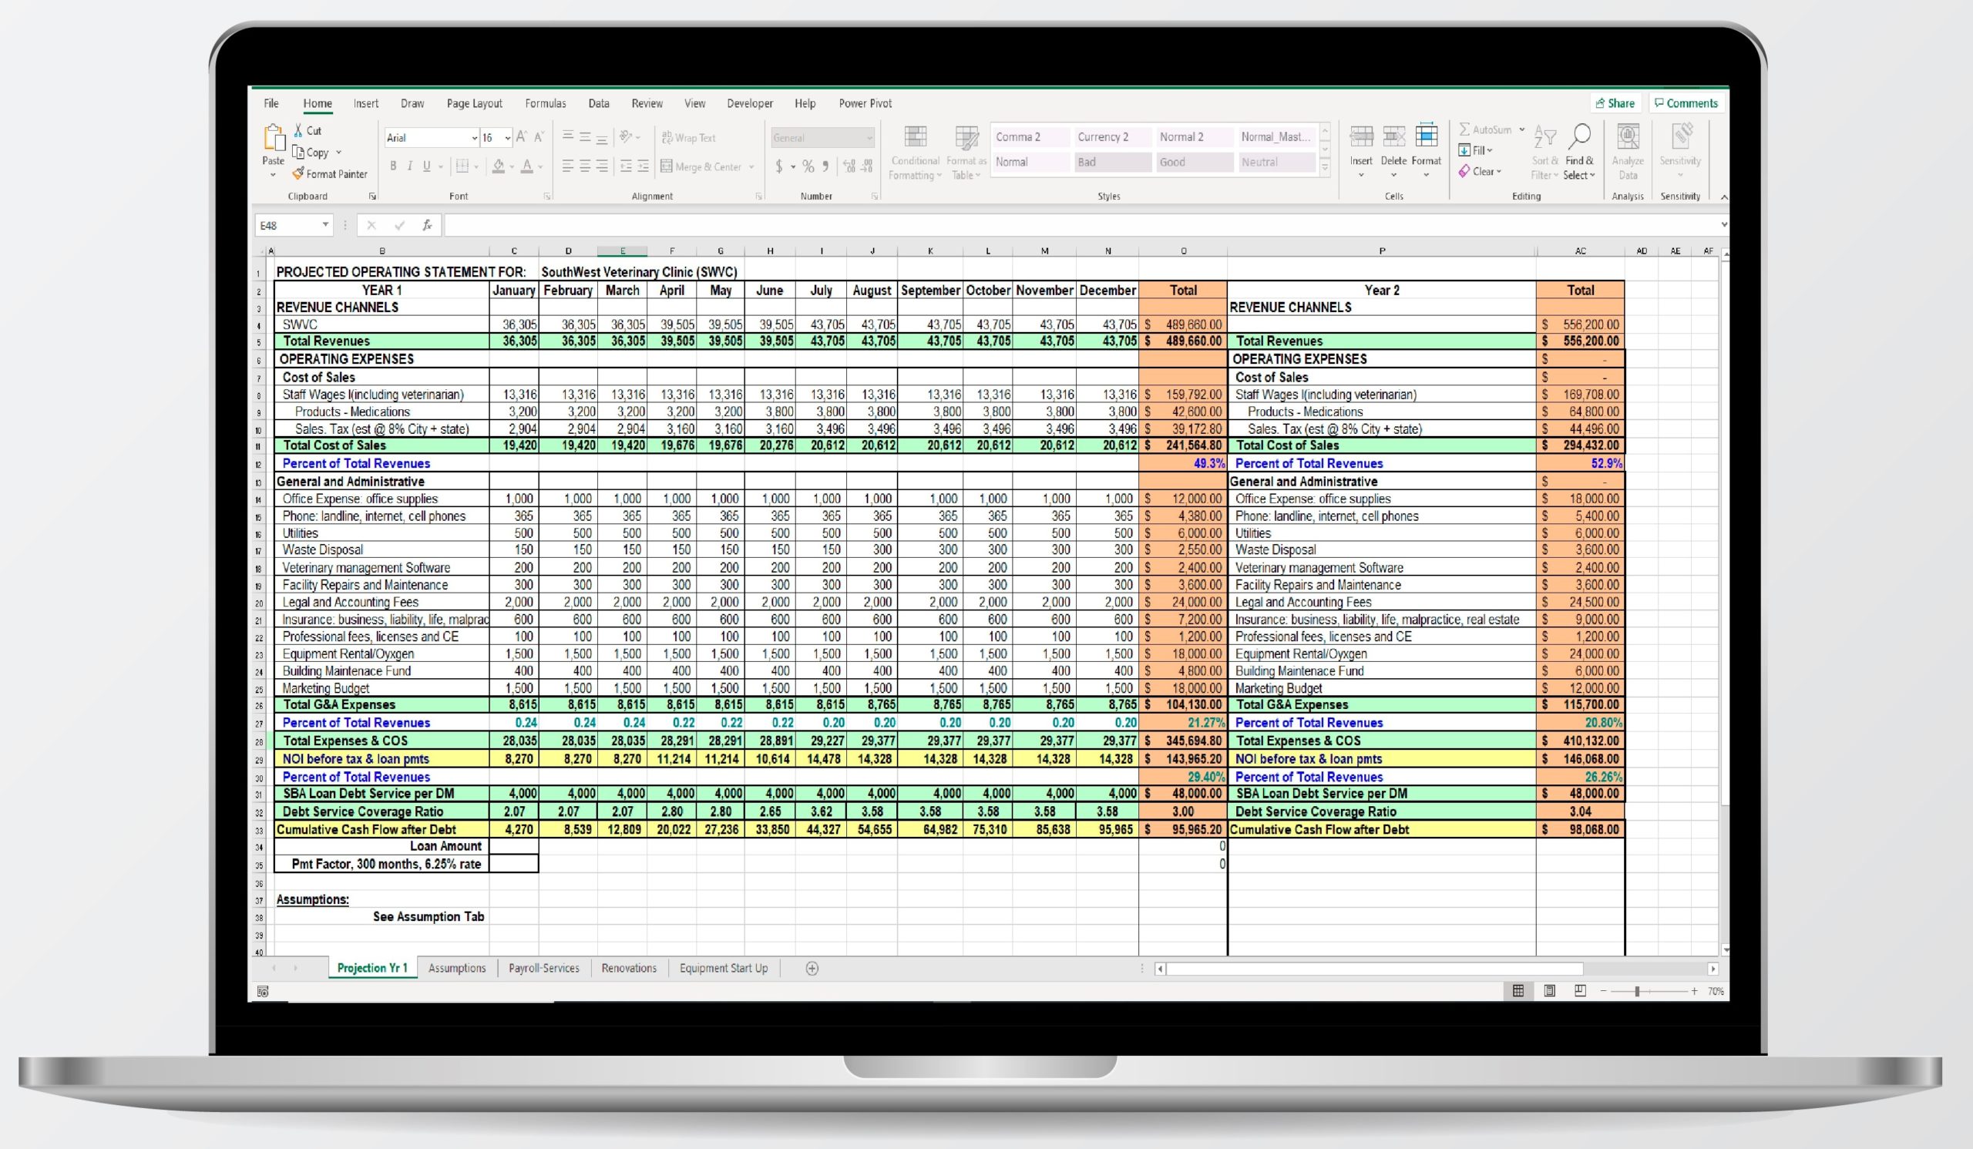Click the Fill Color bucket
Viewport: 1973px width, 1149px height.
[x=498, y=166]
